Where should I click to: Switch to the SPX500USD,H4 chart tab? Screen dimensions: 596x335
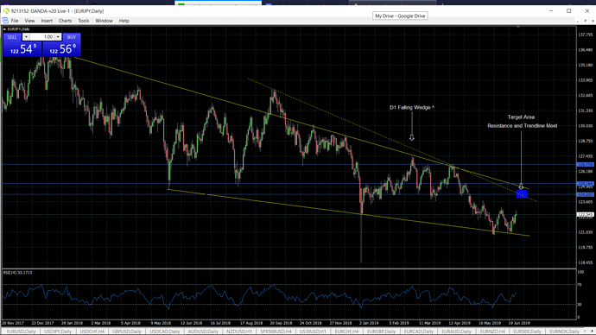(276, 332)
